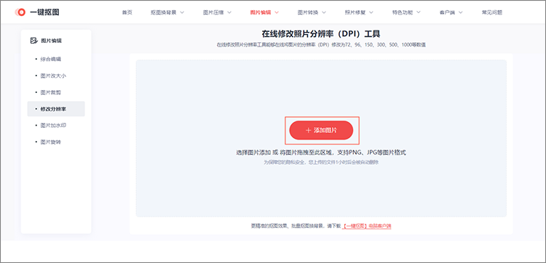Expand the 图片压缩 dropdown chevron

[229, 12]
